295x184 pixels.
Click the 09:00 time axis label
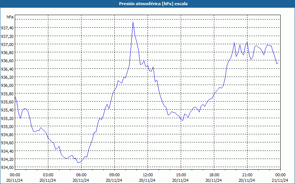tap(114, 175)
